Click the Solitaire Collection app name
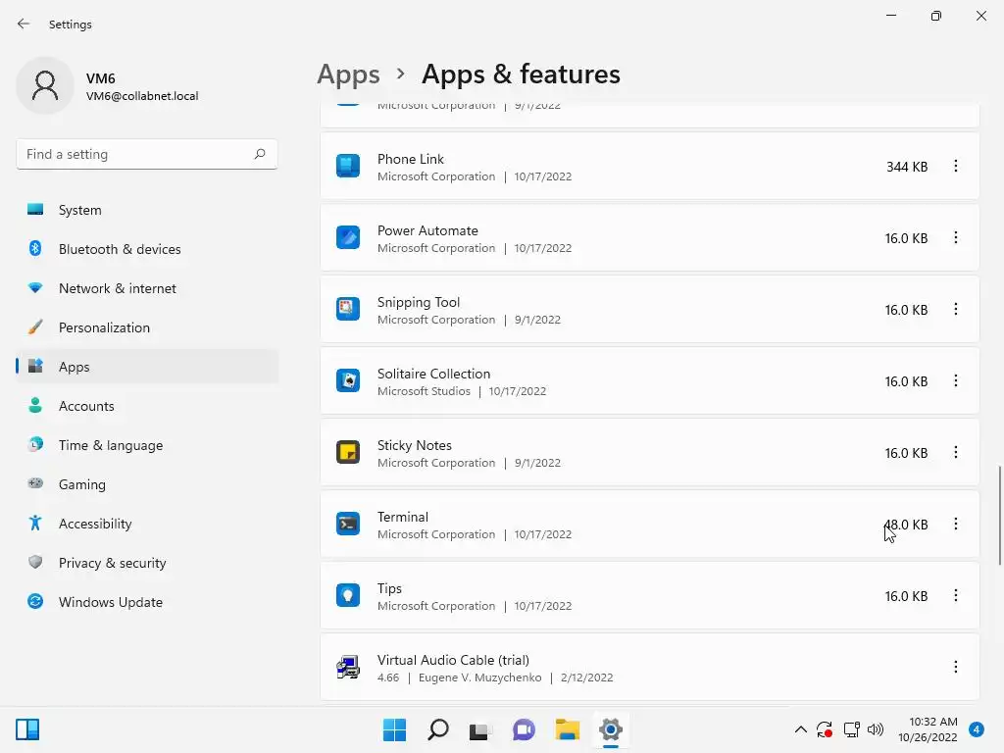Screen dimensions: 1004x753 pos(433,374)
